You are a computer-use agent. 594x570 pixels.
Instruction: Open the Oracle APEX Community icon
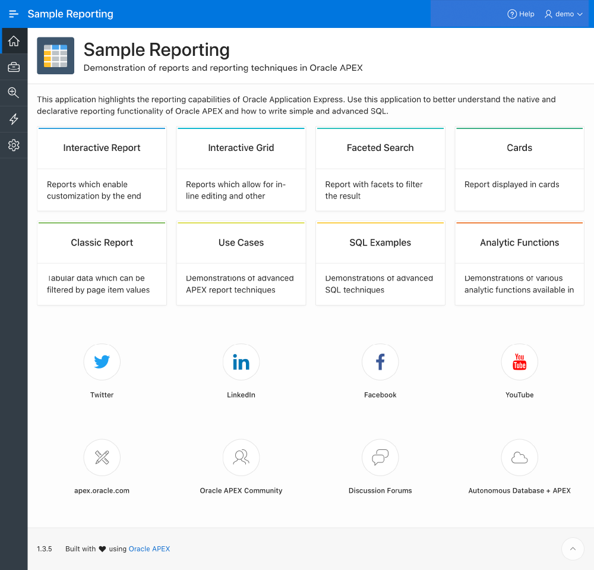241,457
